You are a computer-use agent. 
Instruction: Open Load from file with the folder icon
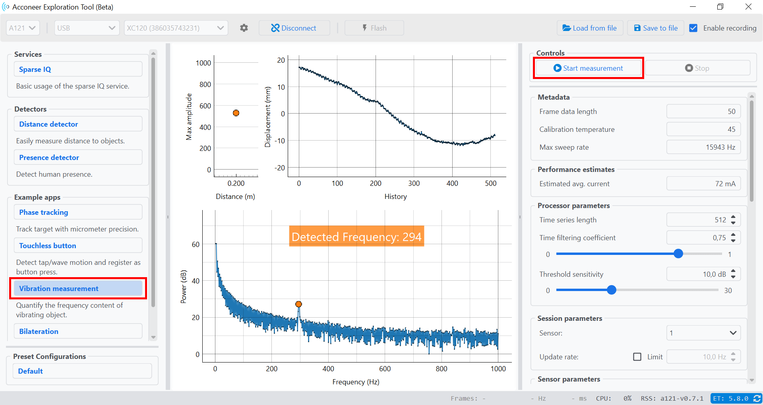[567, 28]
